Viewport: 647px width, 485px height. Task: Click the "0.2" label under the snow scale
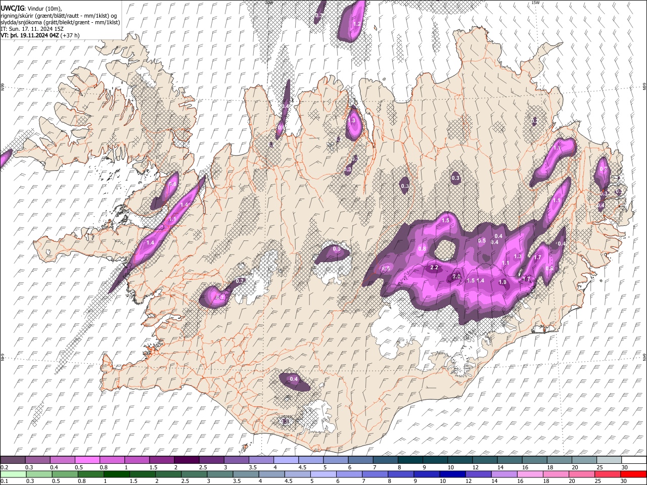click(x=4, y=467)
